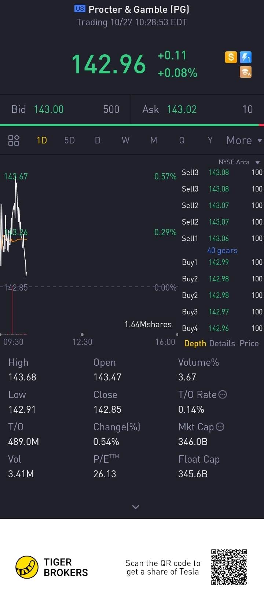Tap the info icon next to T/O Rate
The height and width of the screenshot is (616, 264).
coord(223,394)
